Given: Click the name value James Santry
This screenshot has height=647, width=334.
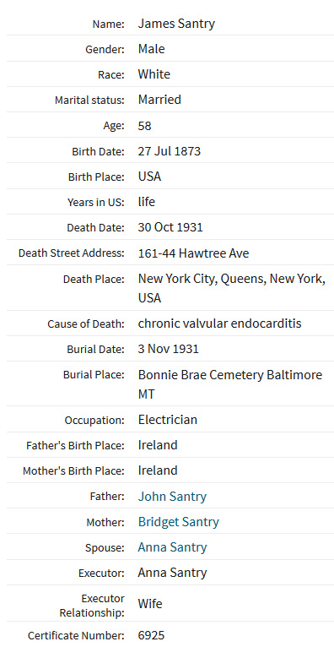Looking at the screenshot, I should 176,24.
